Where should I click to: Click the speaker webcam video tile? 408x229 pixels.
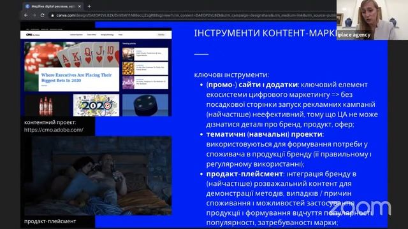point(372,20)
